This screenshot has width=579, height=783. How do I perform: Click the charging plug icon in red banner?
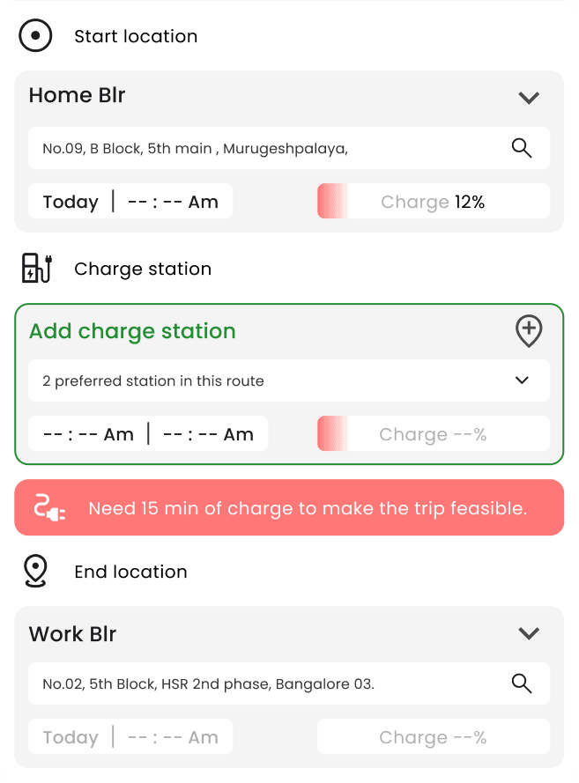pos(49,508)
